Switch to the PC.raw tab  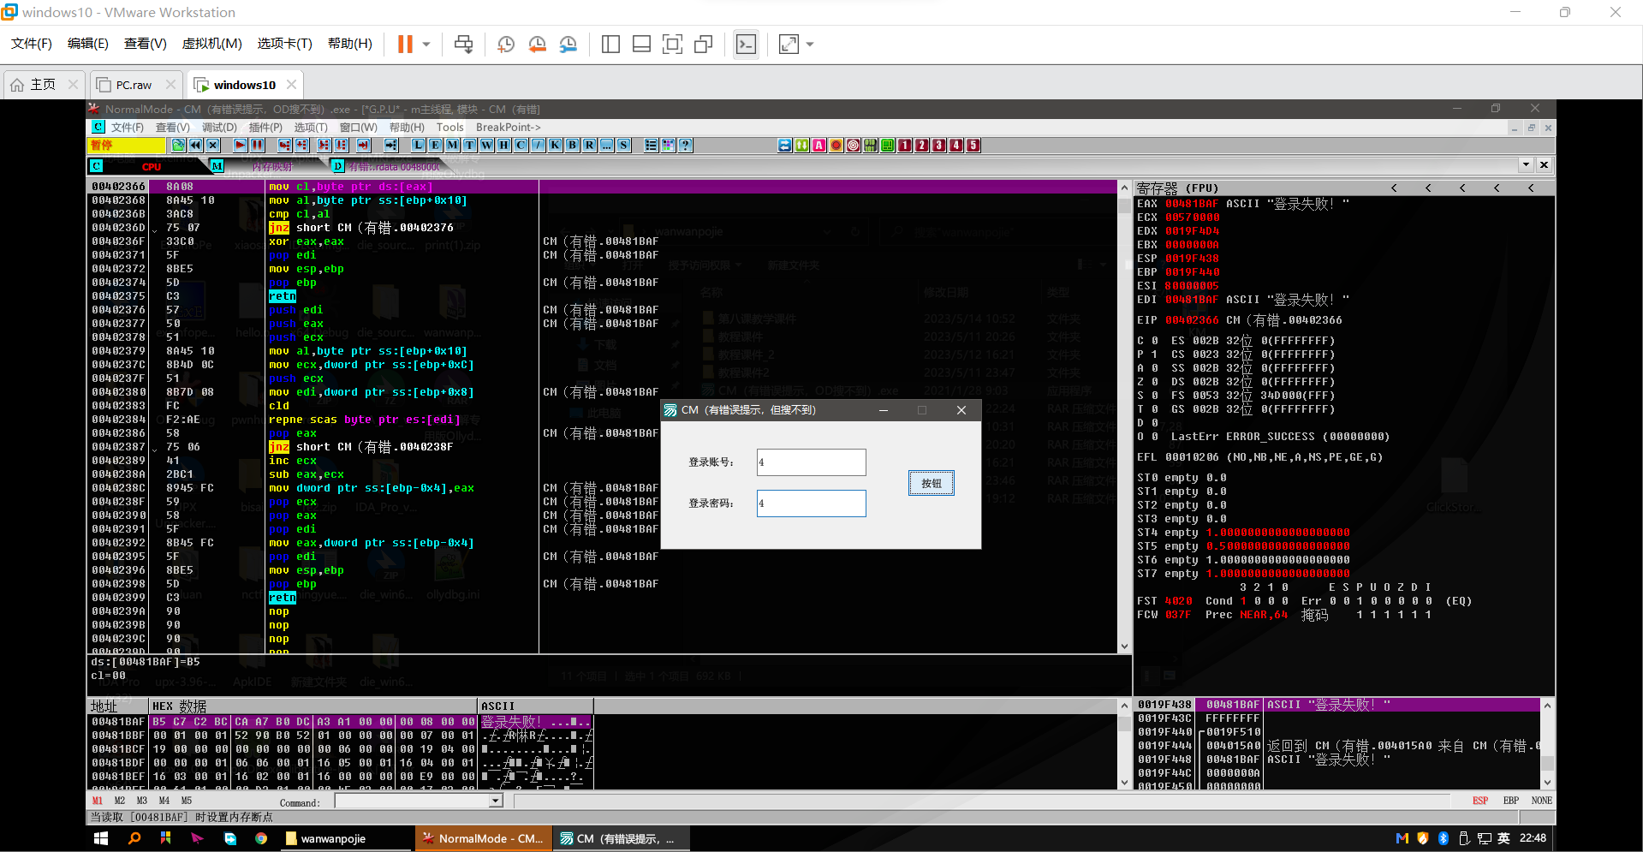pos(134,85)
